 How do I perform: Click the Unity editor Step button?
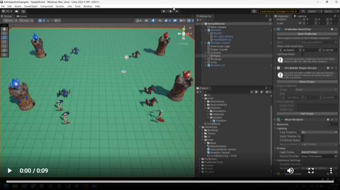pyautogui.click(x=177, y=11)
